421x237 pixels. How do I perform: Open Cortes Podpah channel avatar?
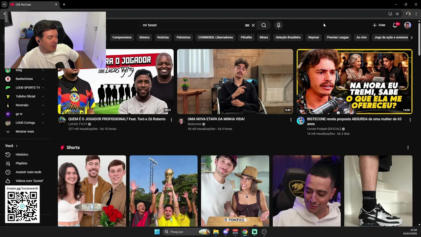coord(301,120)
